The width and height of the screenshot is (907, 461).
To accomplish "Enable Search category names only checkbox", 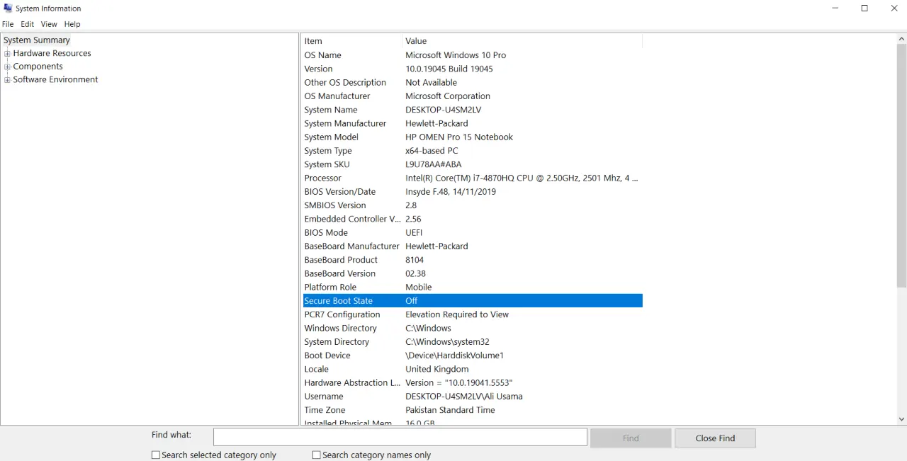I will [317, 455].
